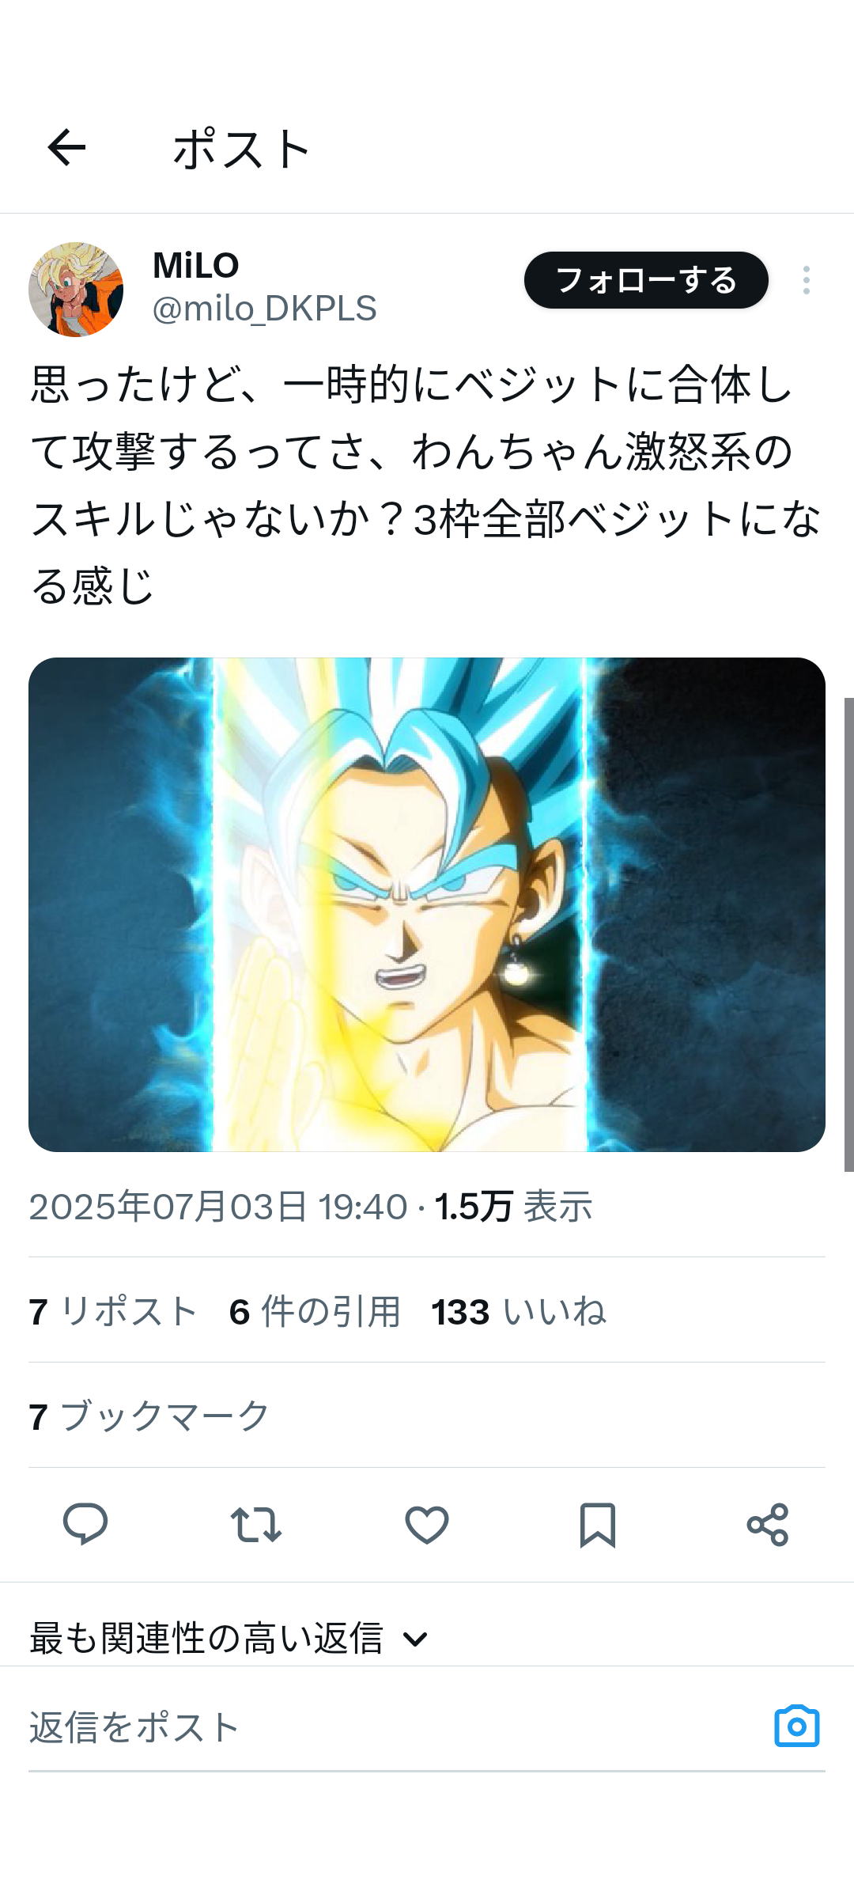The image size is (854, 1899).
Task: Focus the 返信をポスト reply field
Action: (x=395, y=1727)
